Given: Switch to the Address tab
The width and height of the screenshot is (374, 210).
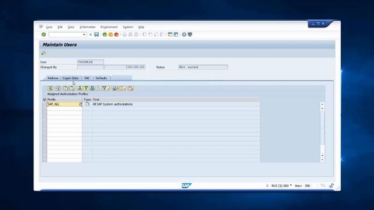Looking at the screenshot, I should click(53, 78).
